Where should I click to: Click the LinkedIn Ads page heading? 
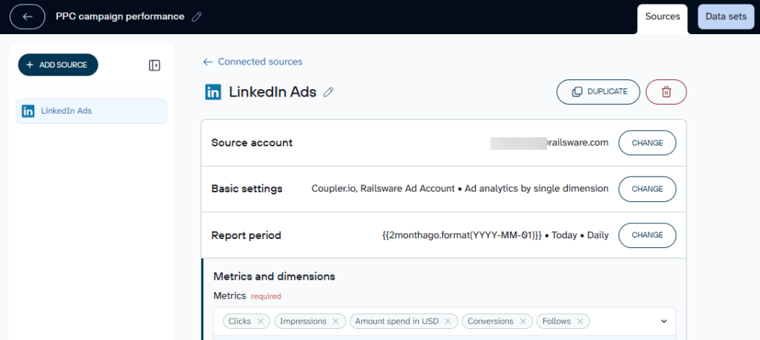click(272, 91)
